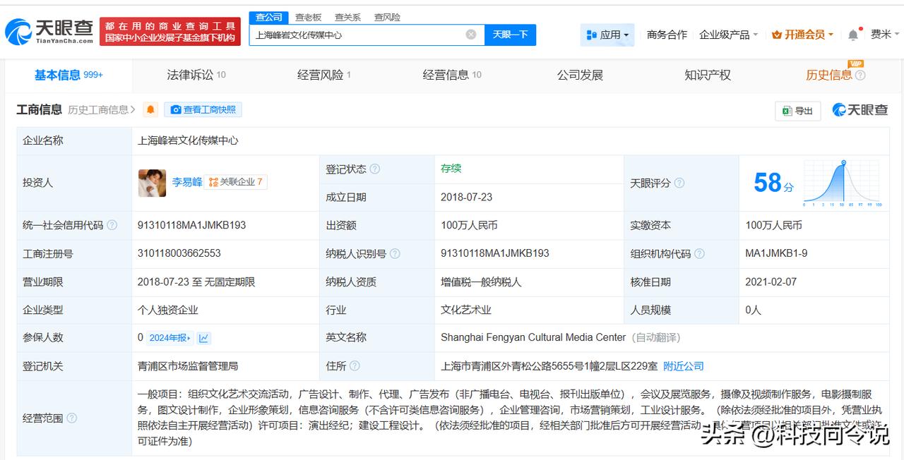Click English name Shanghai Fengyan Cultural Media Center
Image resolution: width=904 pixels, height=460 pixels.
coord(533,338)
